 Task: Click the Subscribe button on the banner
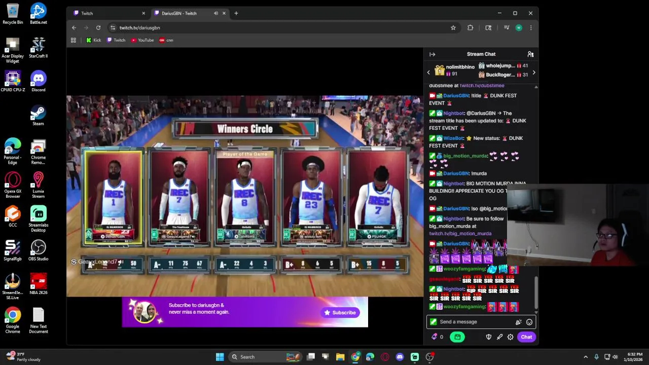click(340, 313)
